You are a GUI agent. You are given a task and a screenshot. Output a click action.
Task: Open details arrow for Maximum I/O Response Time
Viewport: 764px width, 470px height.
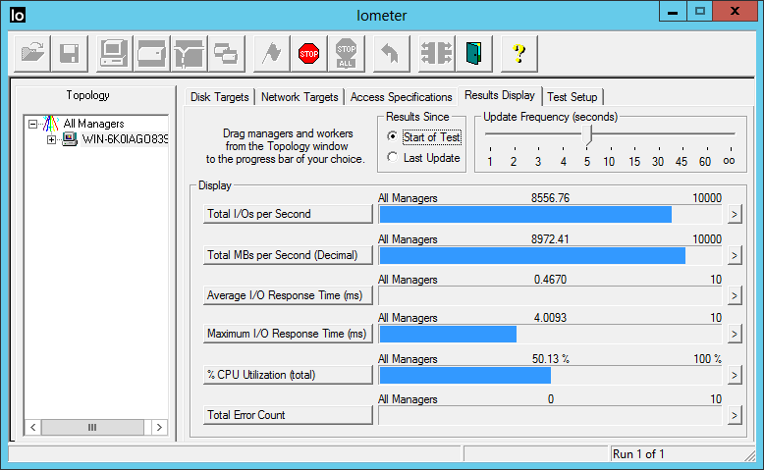pos(735,335)
